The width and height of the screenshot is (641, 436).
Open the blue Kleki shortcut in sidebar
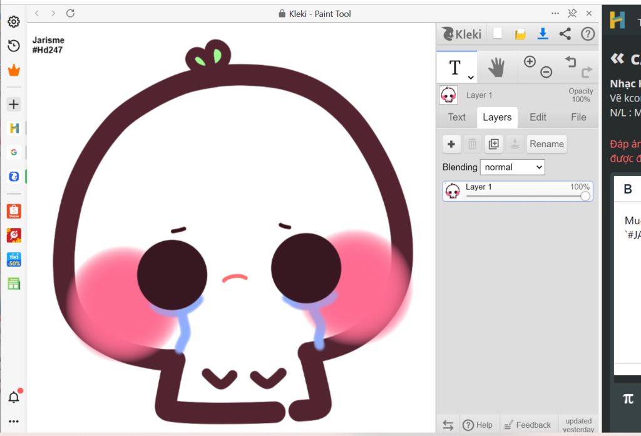point(14,176)
